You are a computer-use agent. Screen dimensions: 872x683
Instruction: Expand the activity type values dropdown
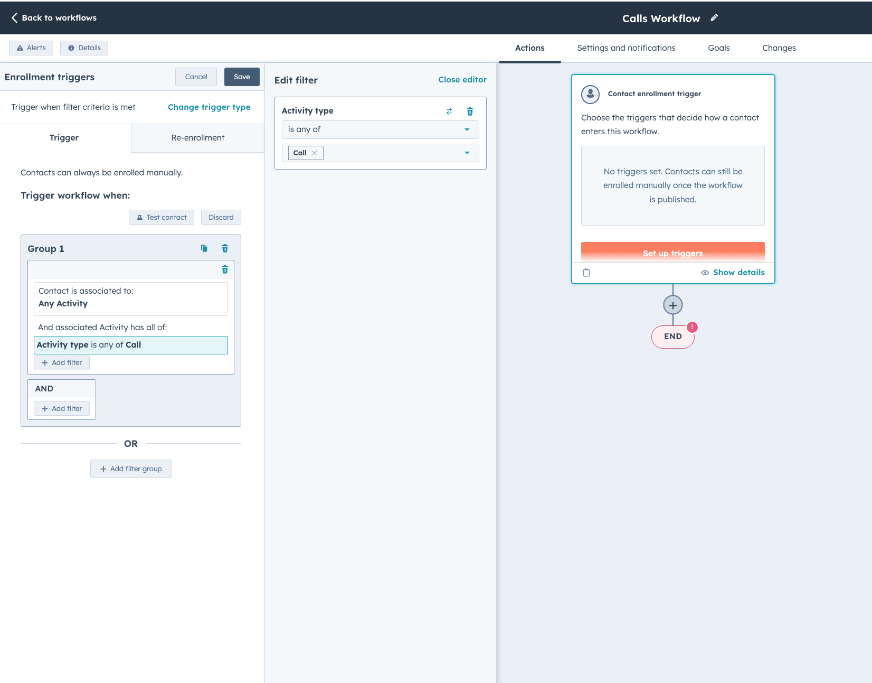[467, 153]
